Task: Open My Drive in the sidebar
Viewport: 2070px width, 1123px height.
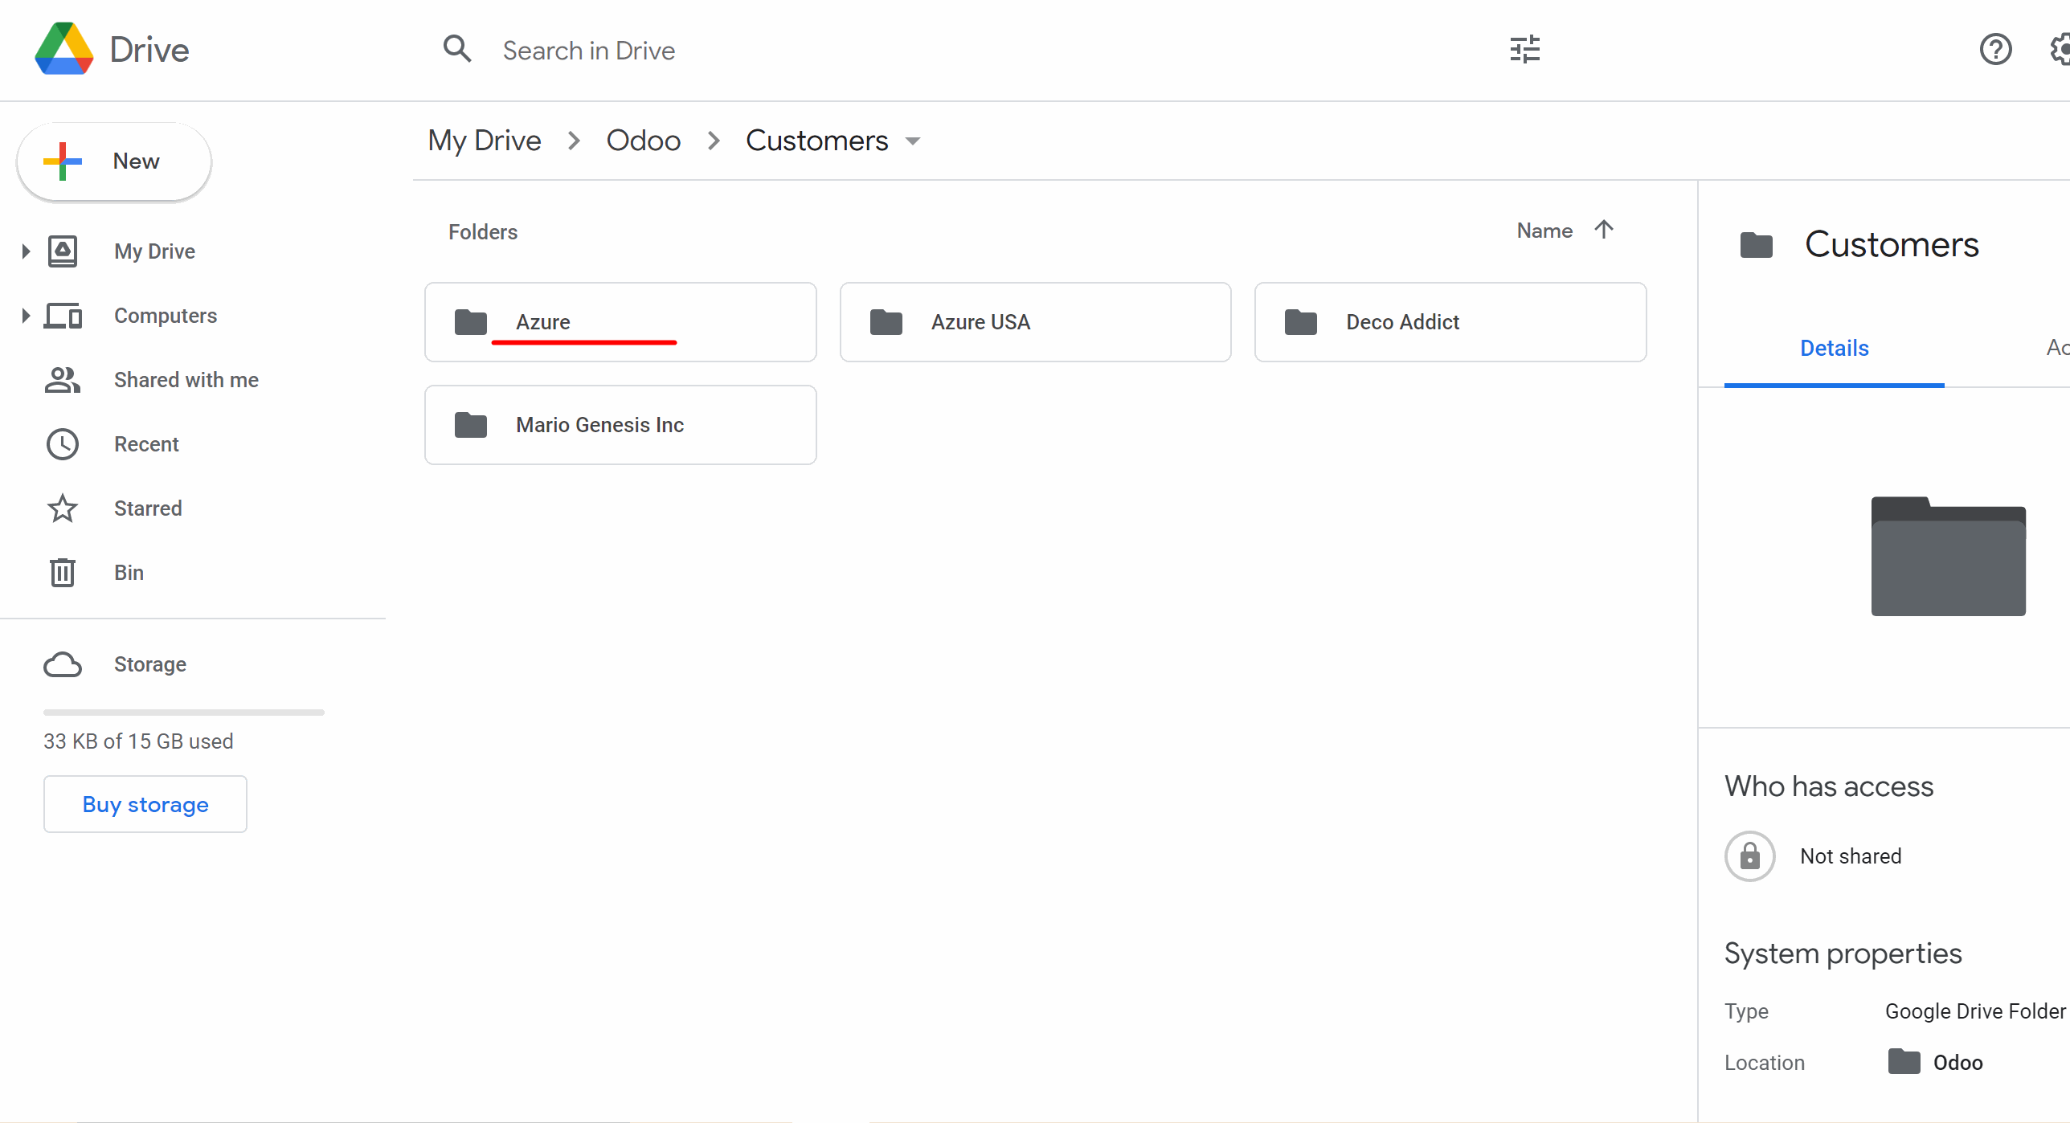Action: (154, 251)
